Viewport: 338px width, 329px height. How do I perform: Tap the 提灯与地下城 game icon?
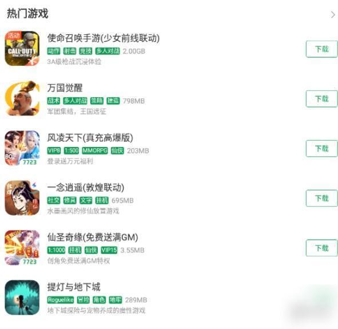click(x=22, y=298)
